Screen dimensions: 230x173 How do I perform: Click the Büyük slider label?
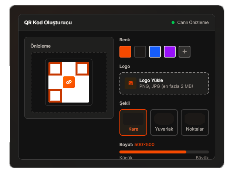click(x=202, y=158)
